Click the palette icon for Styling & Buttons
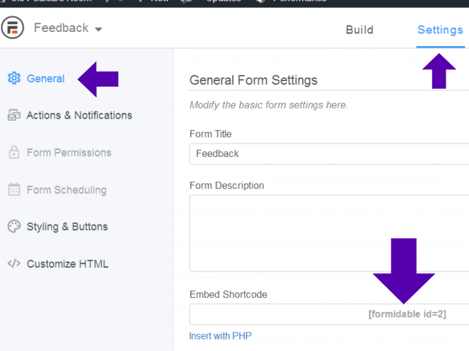Viewport: 469px width, 351px height. [x=13, y=227]
